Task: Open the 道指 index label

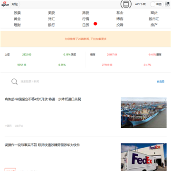Action: (x=159, y=55)
